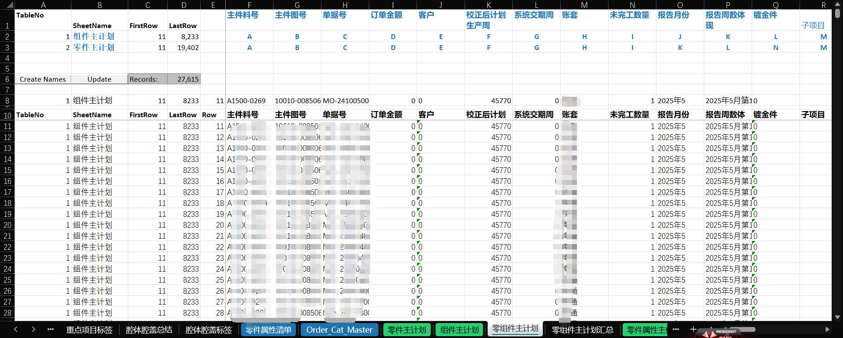Click the Select All corner triangle

[8, 5]
